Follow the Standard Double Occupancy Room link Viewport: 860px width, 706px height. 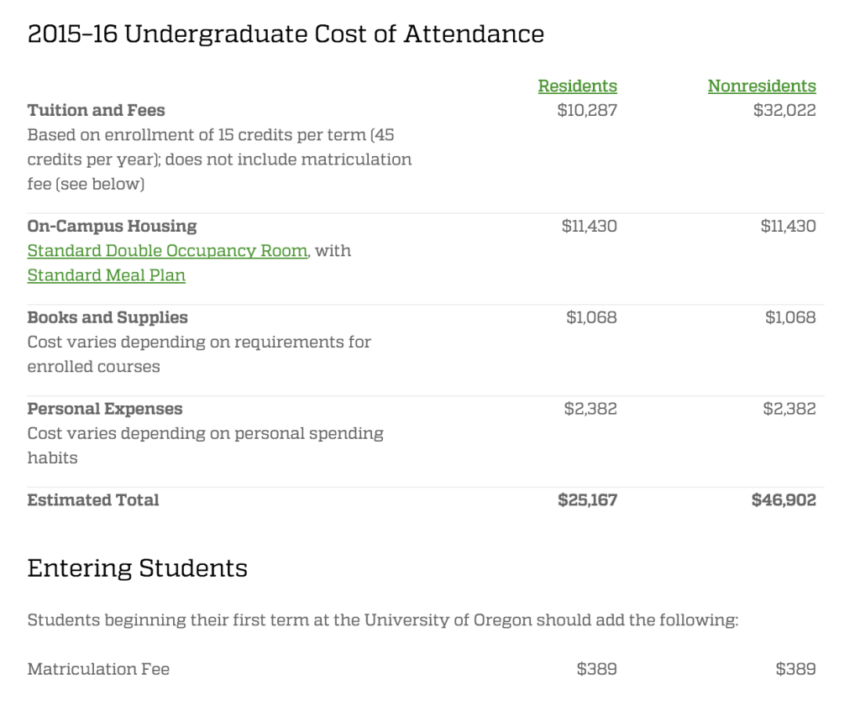[167, 250]
